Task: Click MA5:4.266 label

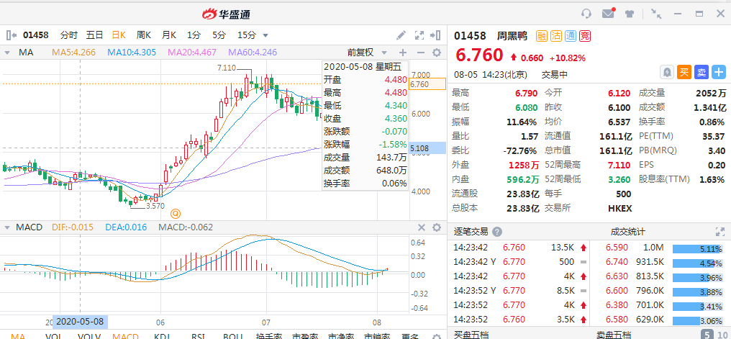Action: point(73,53)
